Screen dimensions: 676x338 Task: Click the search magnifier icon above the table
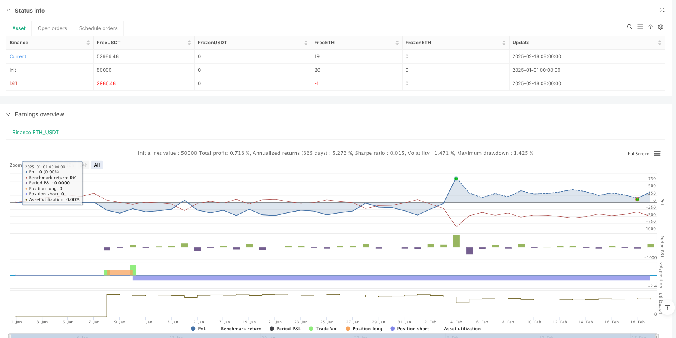(629, 27)
